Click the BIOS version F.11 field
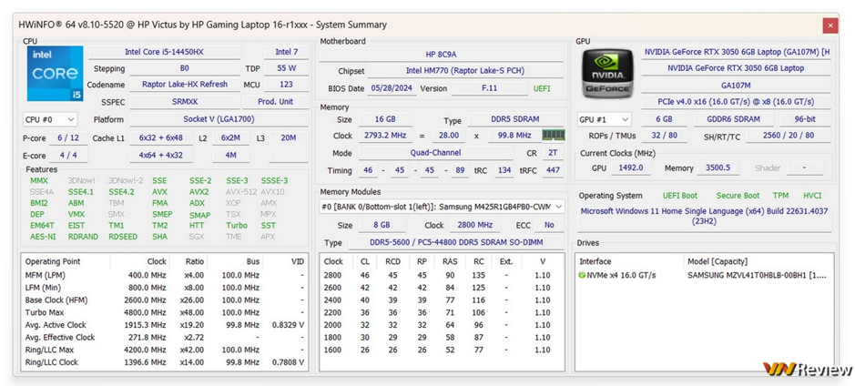This screenshot has width=855, height=386. click(x=490, y=88)
